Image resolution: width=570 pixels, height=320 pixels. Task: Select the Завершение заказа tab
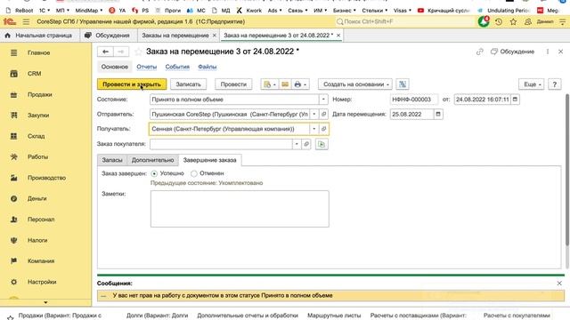(x=210, y=160)
